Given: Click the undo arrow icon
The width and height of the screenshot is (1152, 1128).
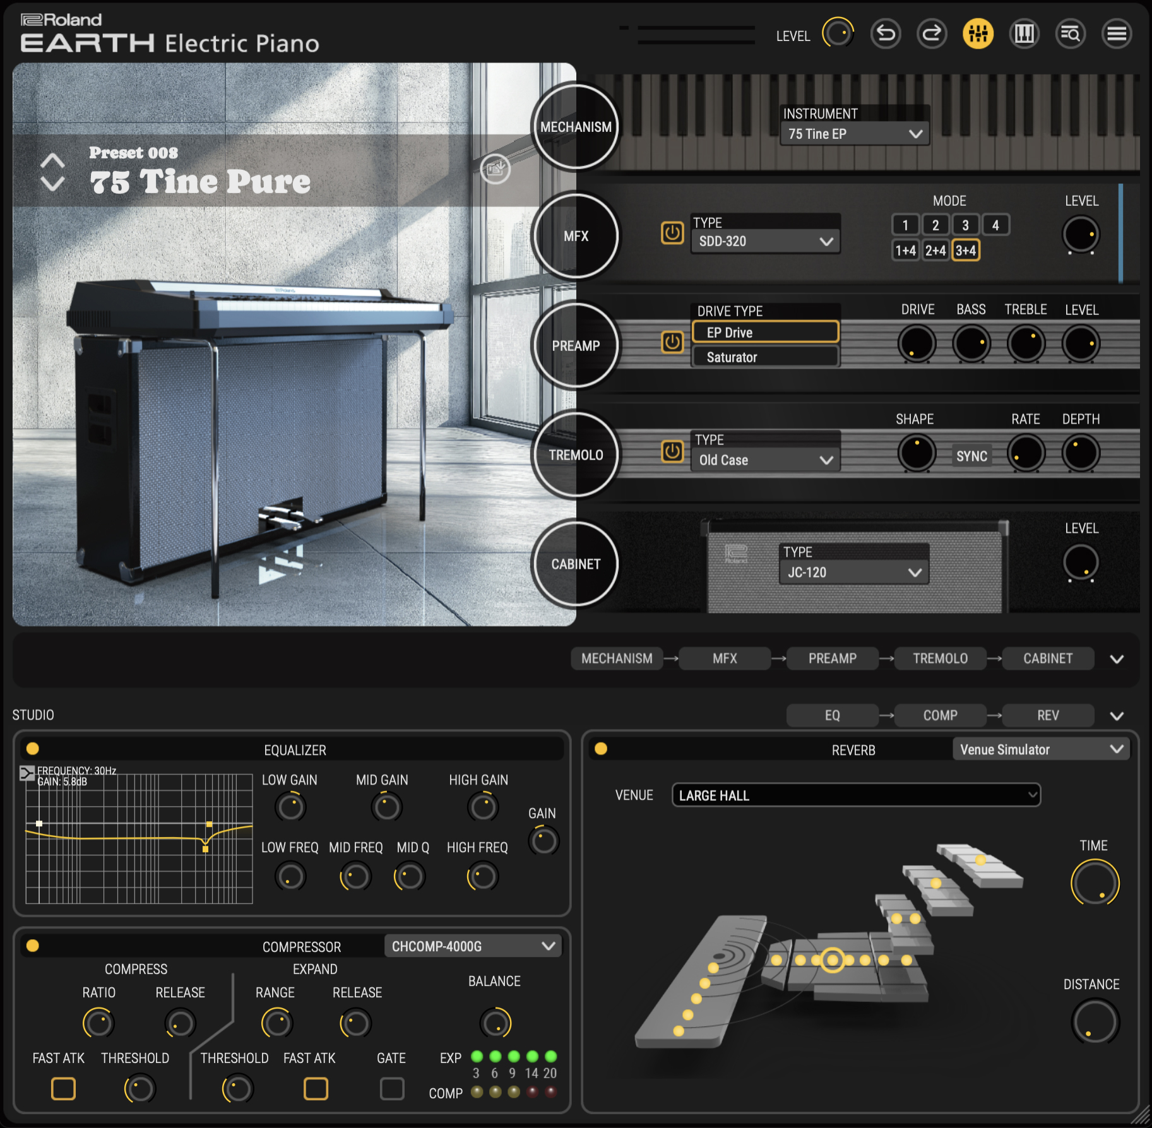Looking at the screenshot, I should coord(886,33).
